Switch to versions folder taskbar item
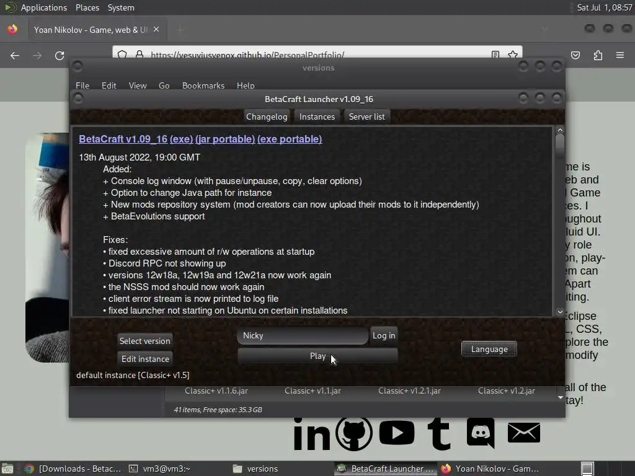Viewport: 635px width, 476px height. pyautogui.click(x=255, y=469)
